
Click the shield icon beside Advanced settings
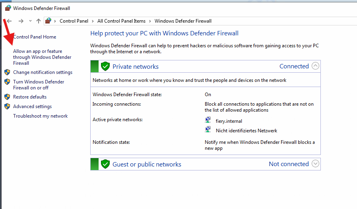(x=7, y=106)
